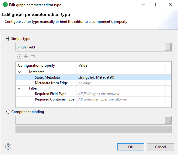Open the disabled component property dropdown

click(94, 129)
